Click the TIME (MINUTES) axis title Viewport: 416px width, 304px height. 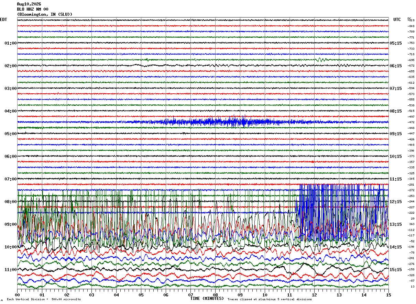click(207, 299)
